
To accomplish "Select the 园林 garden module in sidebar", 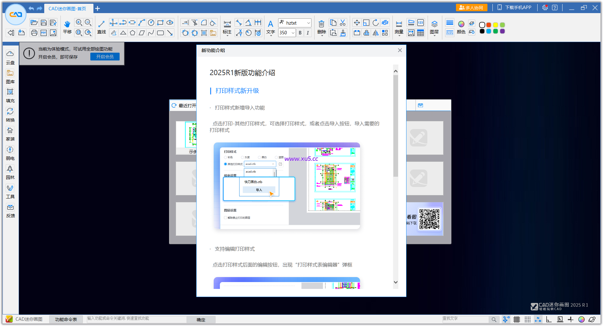I will tap(10, 172).
